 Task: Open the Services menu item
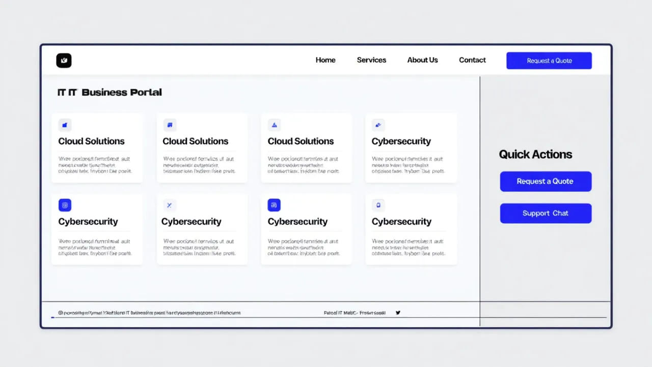click(x=371, y=60)
